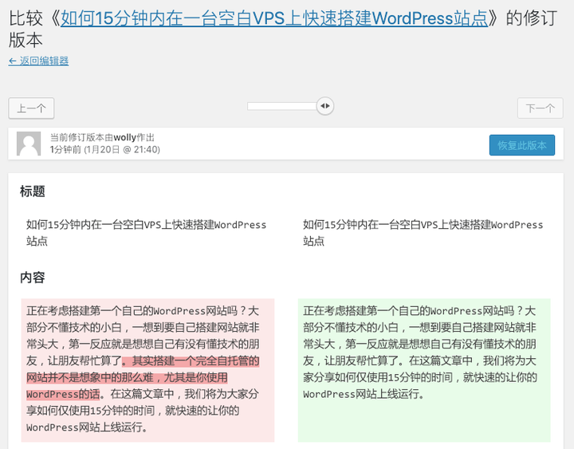Click the 下一个 next revision button
The height and width of the screenshot is (449, 574).
[x=540, y=108]
